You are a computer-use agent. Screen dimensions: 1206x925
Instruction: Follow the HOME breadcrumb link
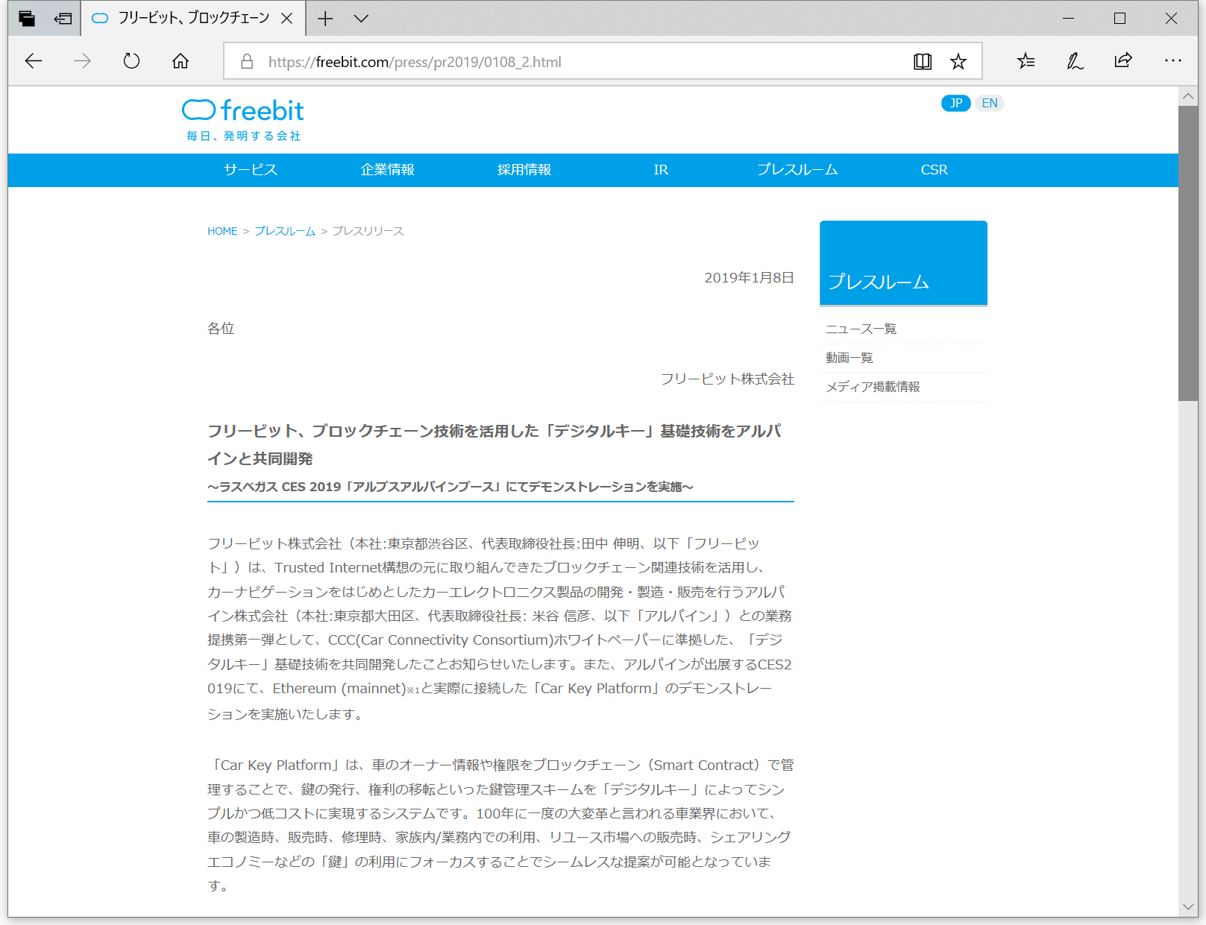[222, 231]
